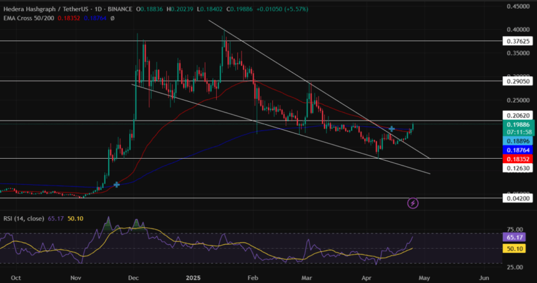Click the light blue 0.18896 price label
This screenshot has height=283, width=537.
(518, 141)
